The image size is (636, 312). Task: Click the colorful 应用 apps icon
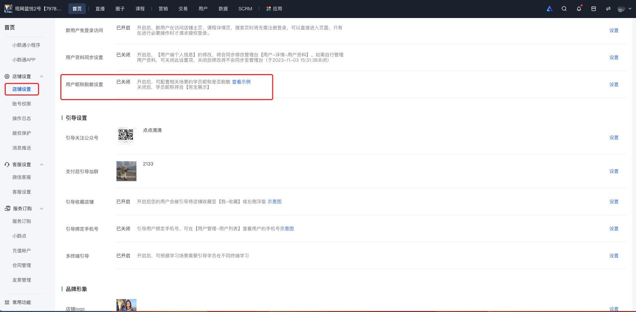pyautogui.click(x=269, y=9)
